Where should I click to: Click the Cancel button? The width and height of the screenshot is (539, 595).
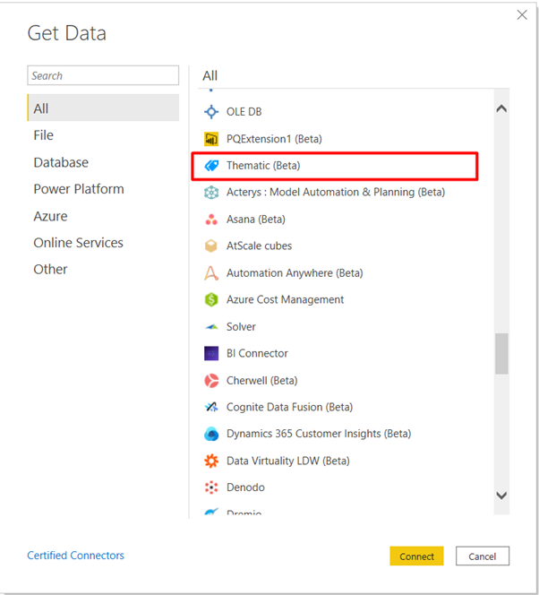tap(482, 556)
